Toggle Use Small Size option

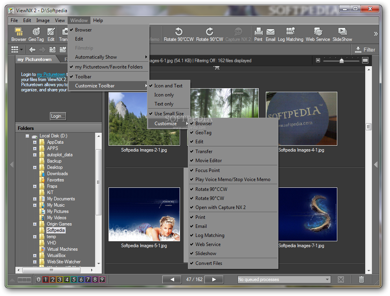coord(169,113)
